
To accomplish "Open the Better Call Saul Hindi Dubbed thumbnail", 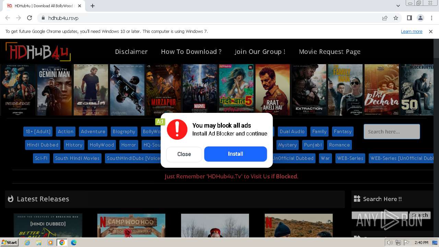I will click(48, 225).
